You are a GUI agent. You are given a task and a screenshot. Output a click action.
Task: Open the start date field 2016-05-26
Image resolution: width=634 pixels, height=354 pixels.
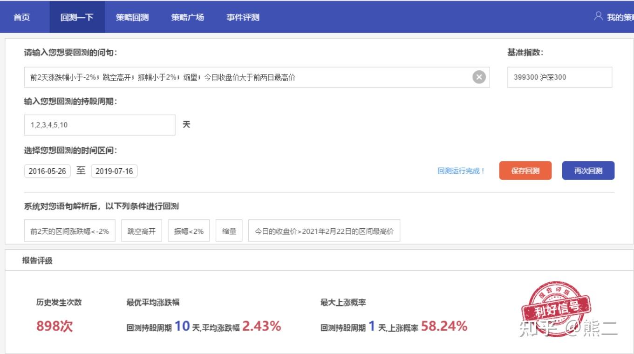[x=47, y=171]
